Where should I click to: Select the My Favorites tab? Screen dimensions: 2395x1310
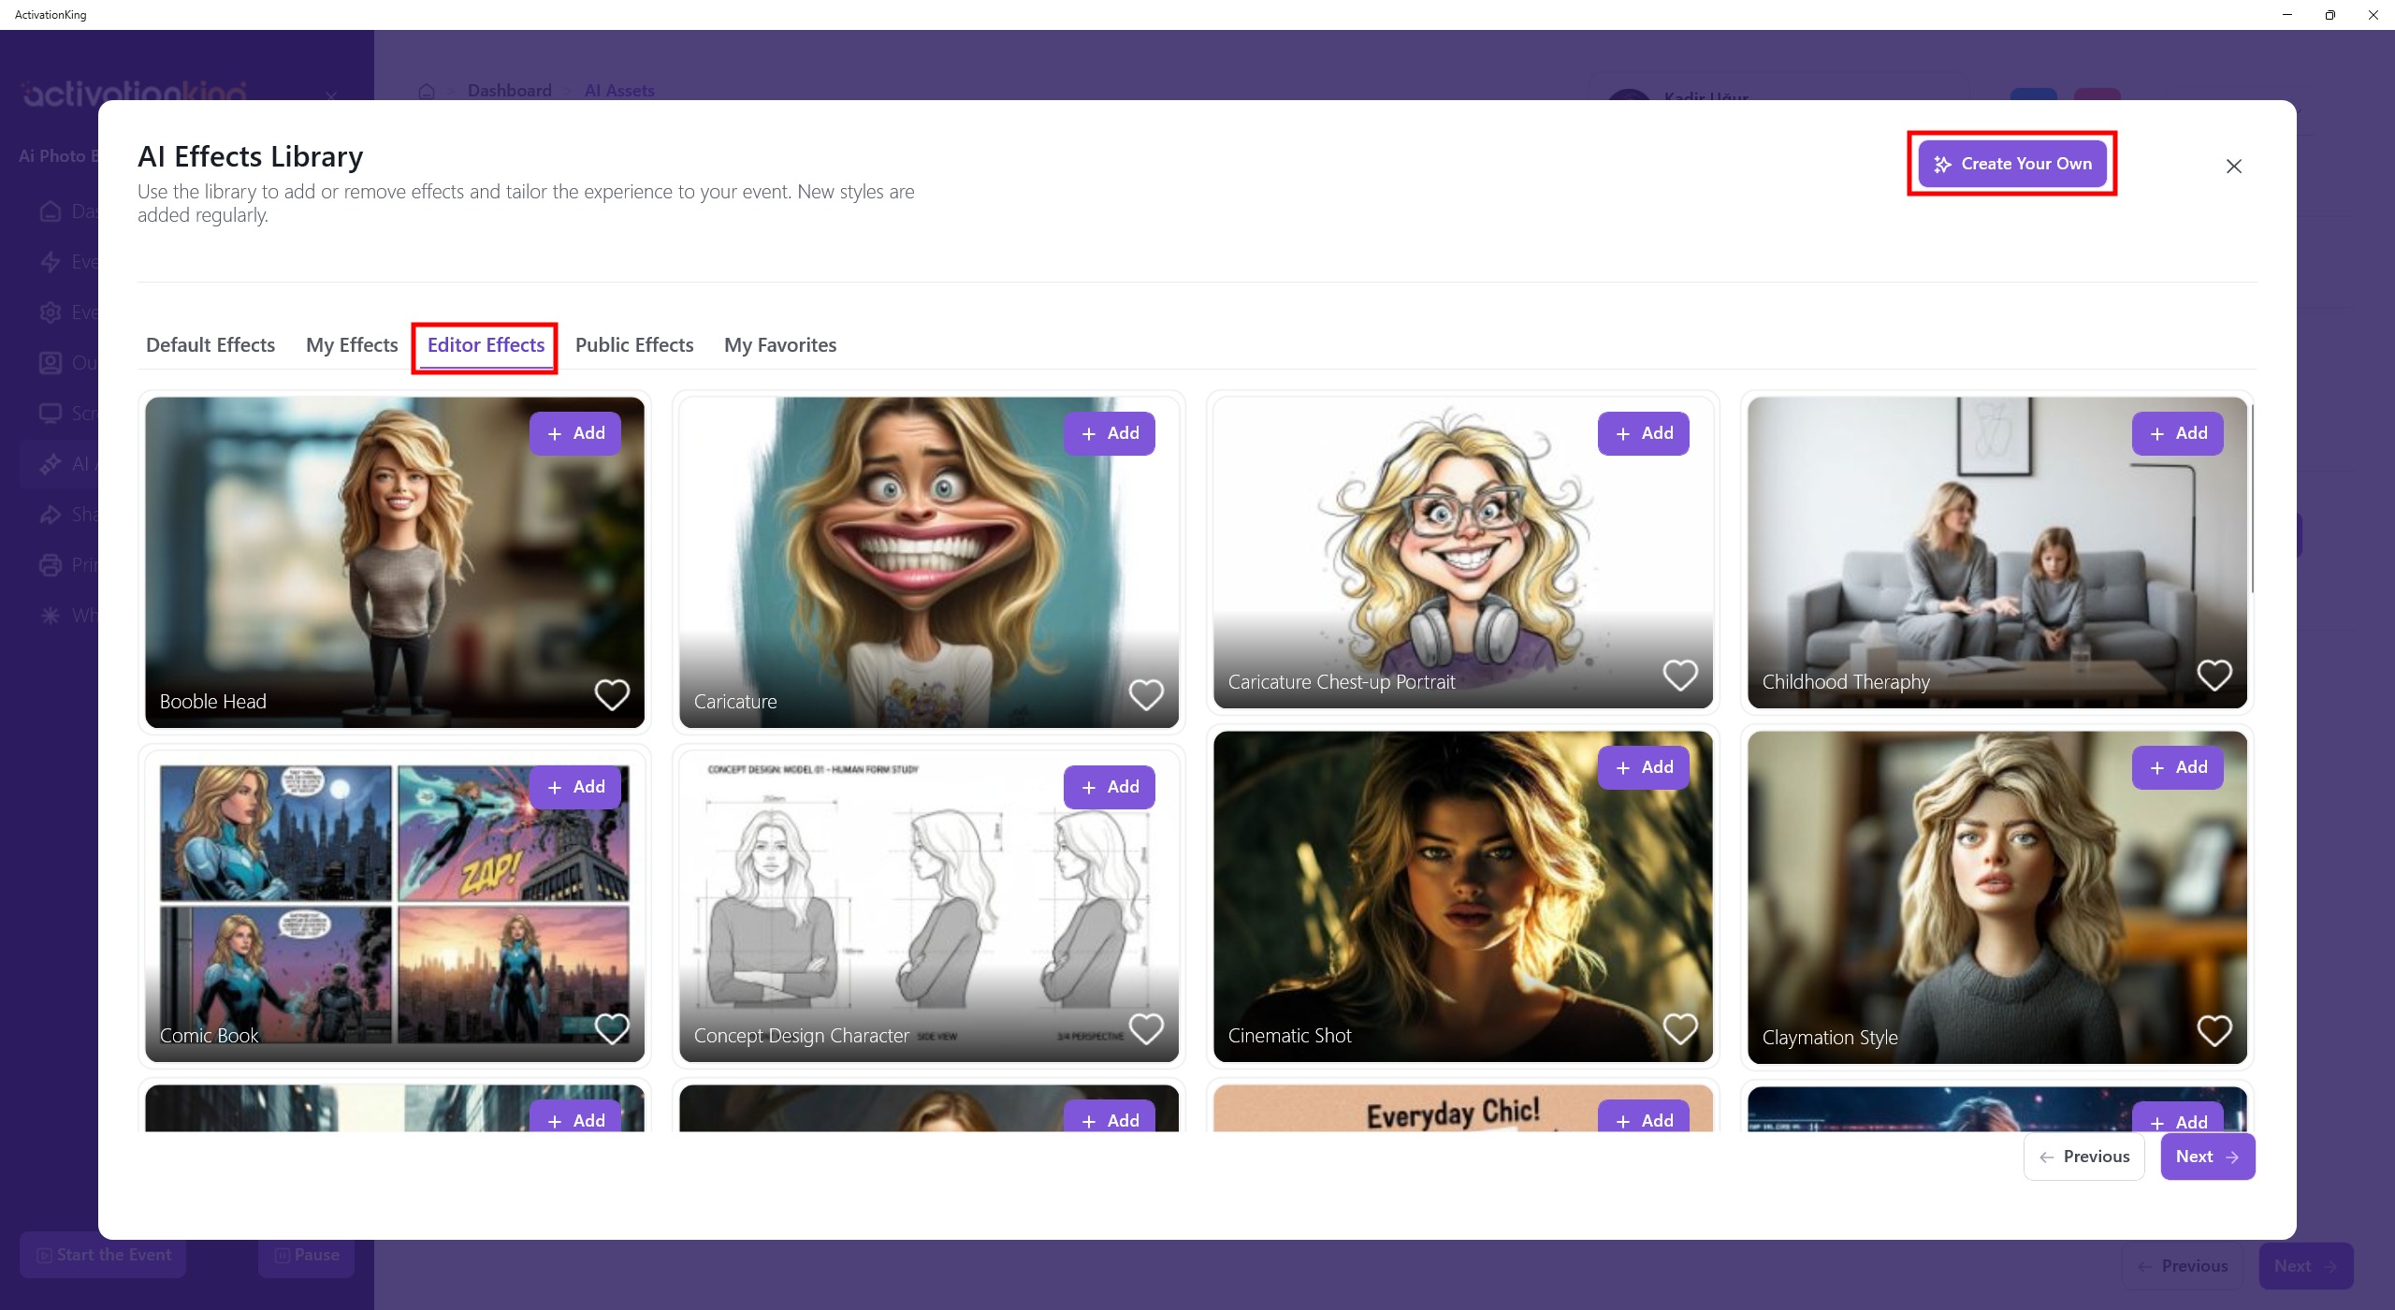click(780, 345)
